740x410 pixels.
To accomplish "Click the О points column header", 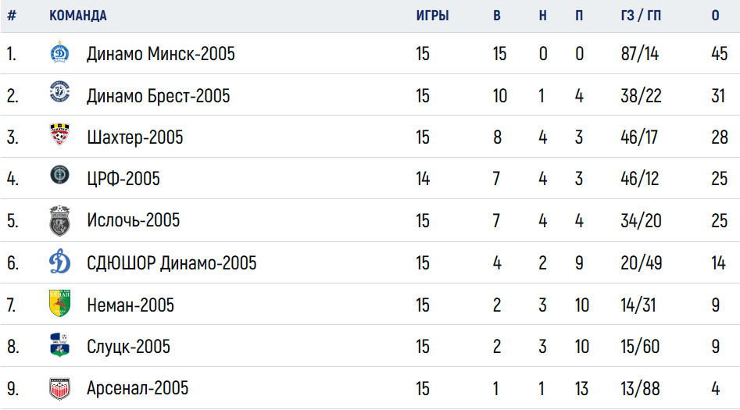I will [x=716, y=16].
